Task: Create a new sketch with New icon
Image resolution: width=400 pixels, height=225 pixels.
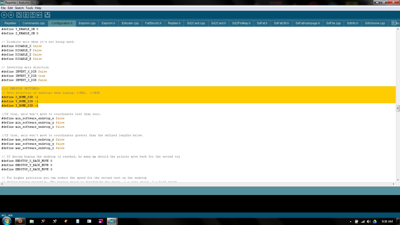Action: [x=19, y=15]
